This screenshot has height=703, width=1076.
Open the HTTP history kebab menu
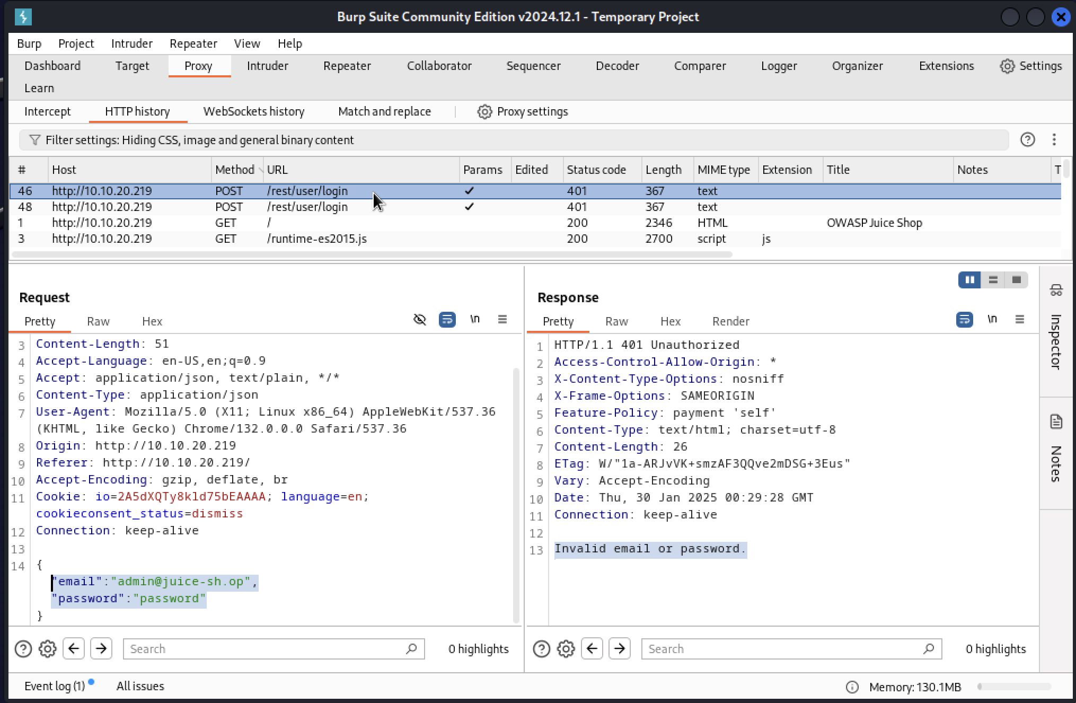(1054, 139)
